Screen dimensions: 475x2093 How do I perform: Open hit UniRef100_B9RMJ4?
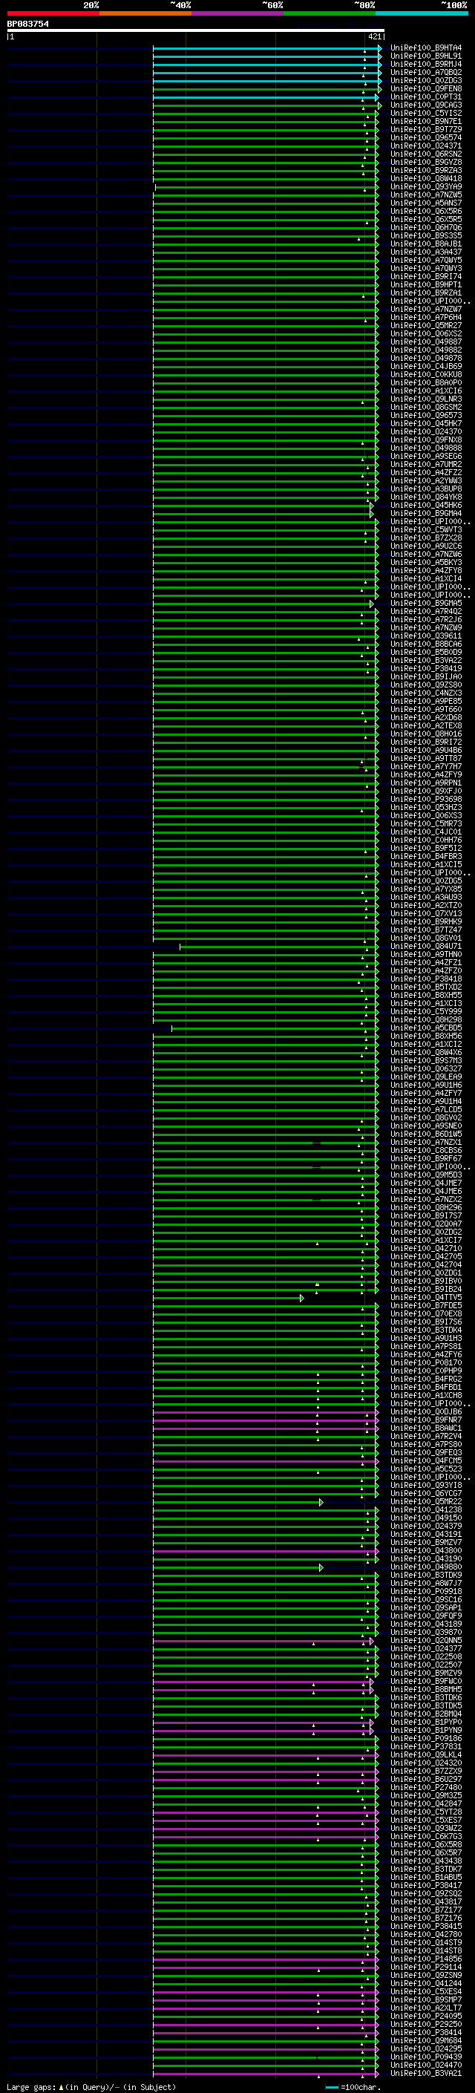426,64
